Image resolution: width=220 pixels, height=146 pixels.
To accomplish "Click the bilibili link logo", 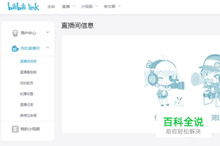I will tap(23, 6).
